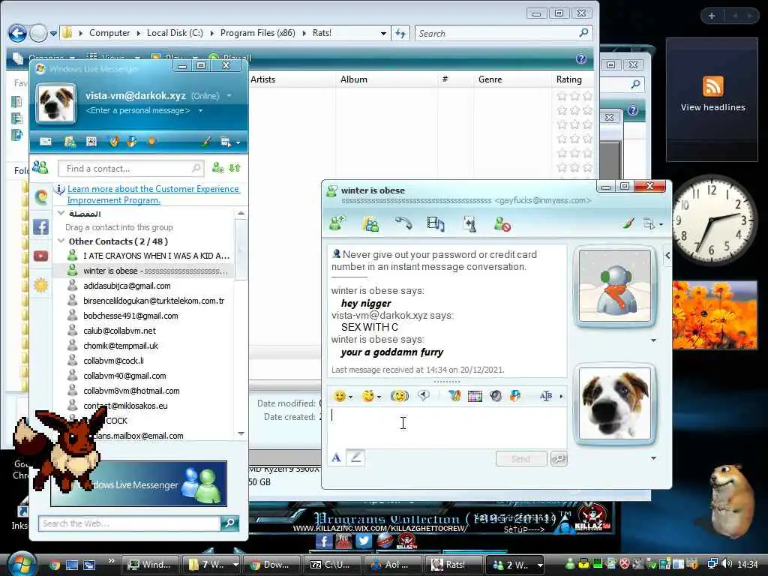Viewport: 768px width, 576px height.
Task: Click the Explorer back arrow button
Action: tap(18, 33)
